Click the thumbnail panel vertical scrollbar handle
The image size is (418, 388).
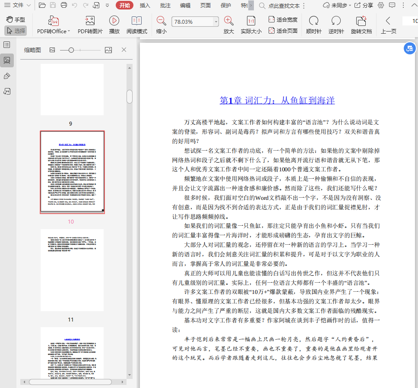[130, 97]
